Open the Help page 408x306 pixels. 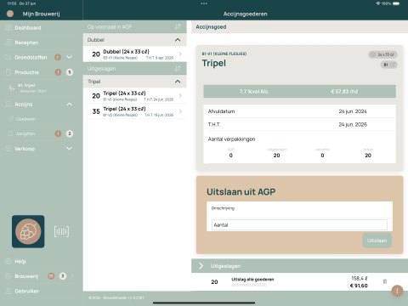tap(20, 262)
